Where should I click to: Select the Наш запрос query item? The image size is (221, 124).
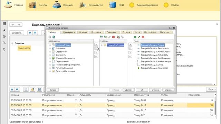[x=24, y=48]
